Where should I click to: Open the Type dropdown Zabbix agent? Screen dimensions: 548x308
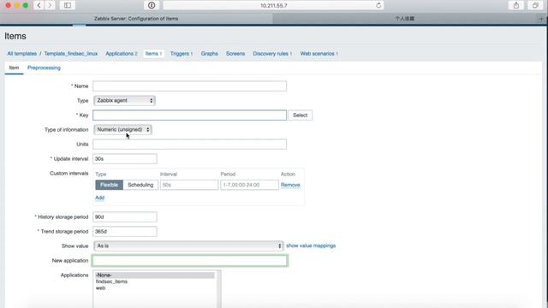pyautogui.click(x=124, y=101)
